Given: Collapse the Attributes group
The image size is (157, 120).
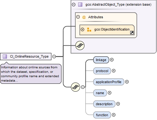Looking at the screenshot, I should tap(78, 17).
